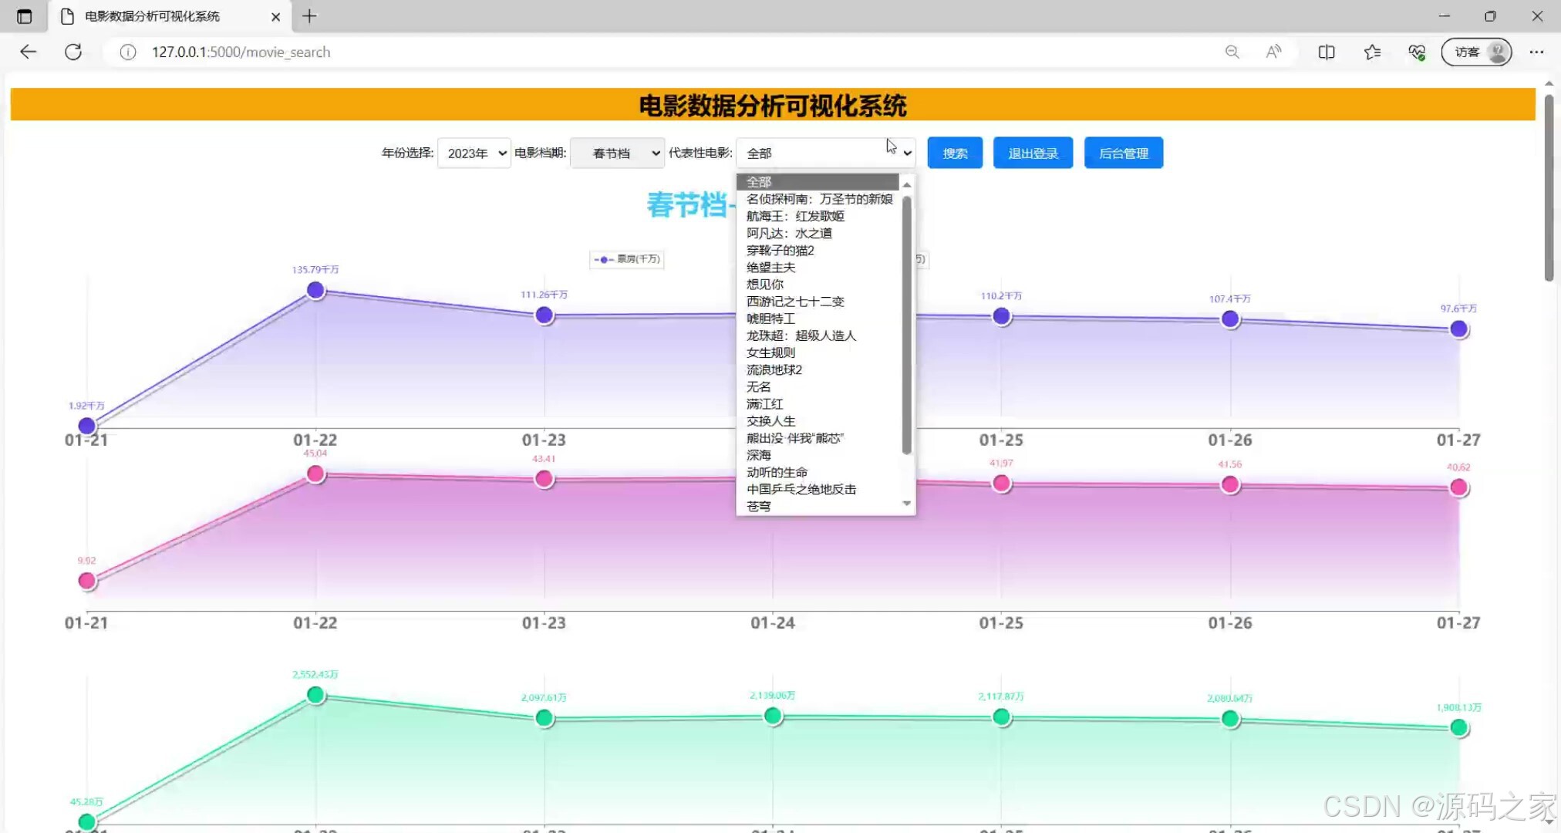Open browser settings via ellipsis icon
This screenshot has height=833, width=1561.
click(1536, 52)
